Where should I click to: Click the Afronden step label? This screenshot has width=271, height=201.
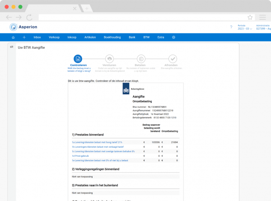pyautogui.click(x=171, y=65)
